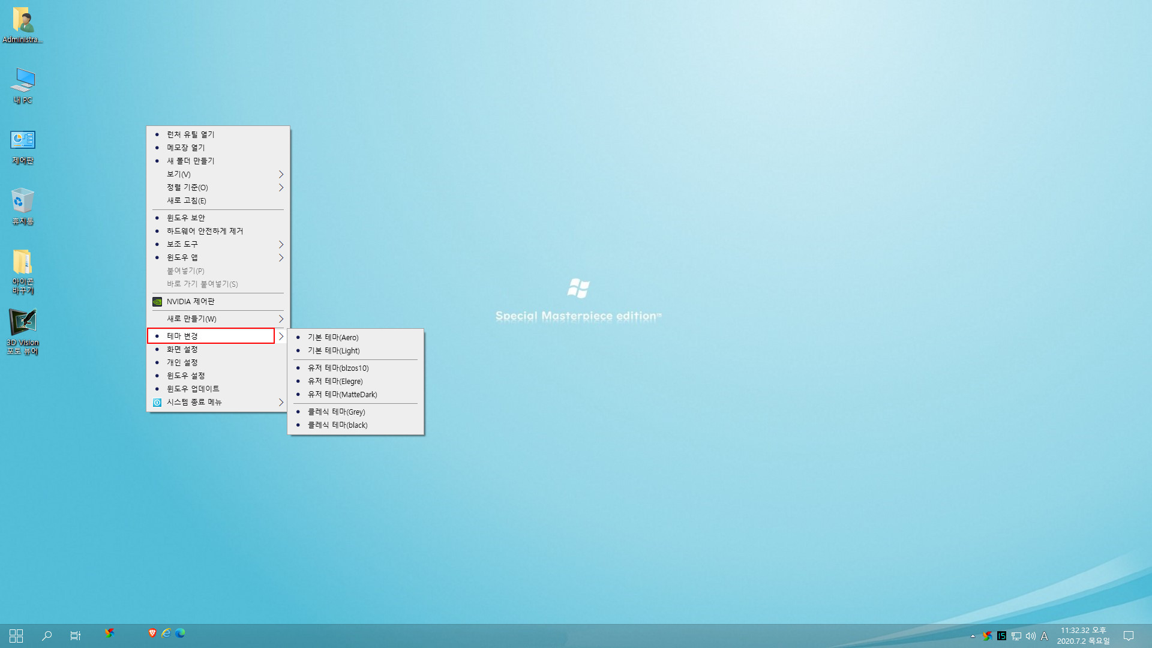Select the 휴지통 recycle bin icon

point(23,207)
